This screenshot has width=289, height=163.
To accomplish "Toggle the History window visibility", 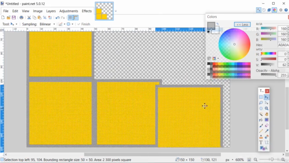I will pos(264,10).
